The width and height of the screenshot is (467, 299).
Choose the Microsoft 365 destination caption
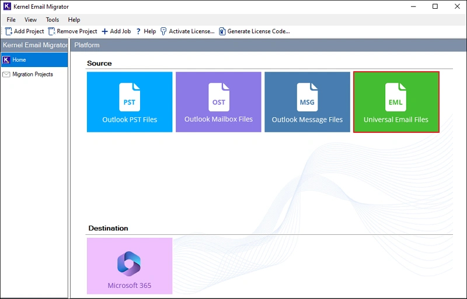pyautogui.click(x=130, y=286)
